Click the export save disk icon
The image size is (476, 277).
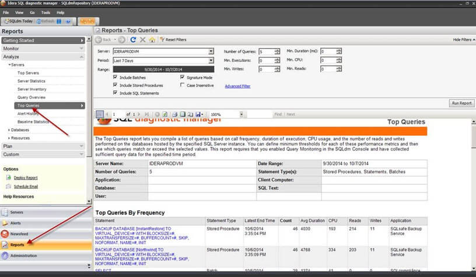(x=199, y=114)
